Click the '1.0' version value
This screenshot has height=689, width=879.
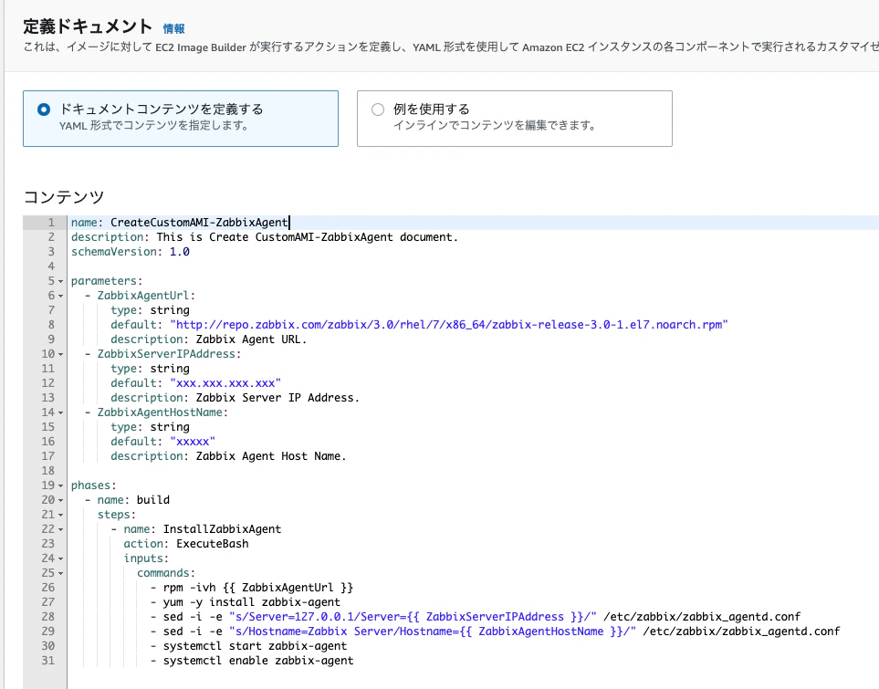pyautogui.click(x=180, y=252)
